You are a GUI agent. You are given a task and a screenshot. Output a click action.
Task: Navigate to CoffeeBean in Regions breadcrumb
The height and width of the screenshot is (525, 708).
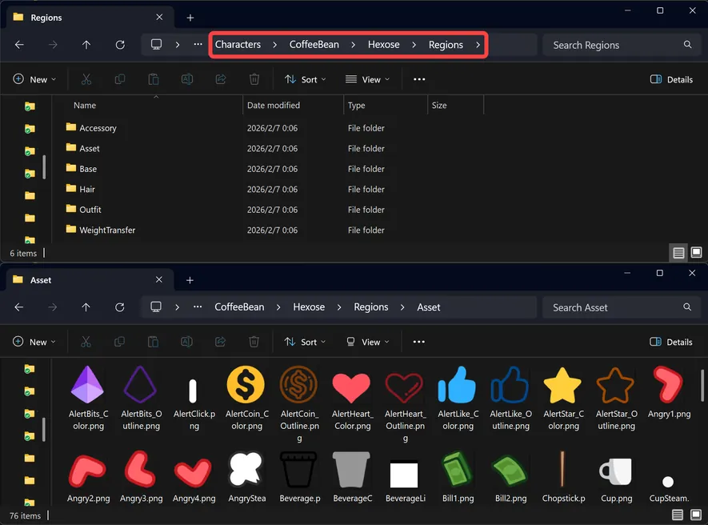point(314,45)
